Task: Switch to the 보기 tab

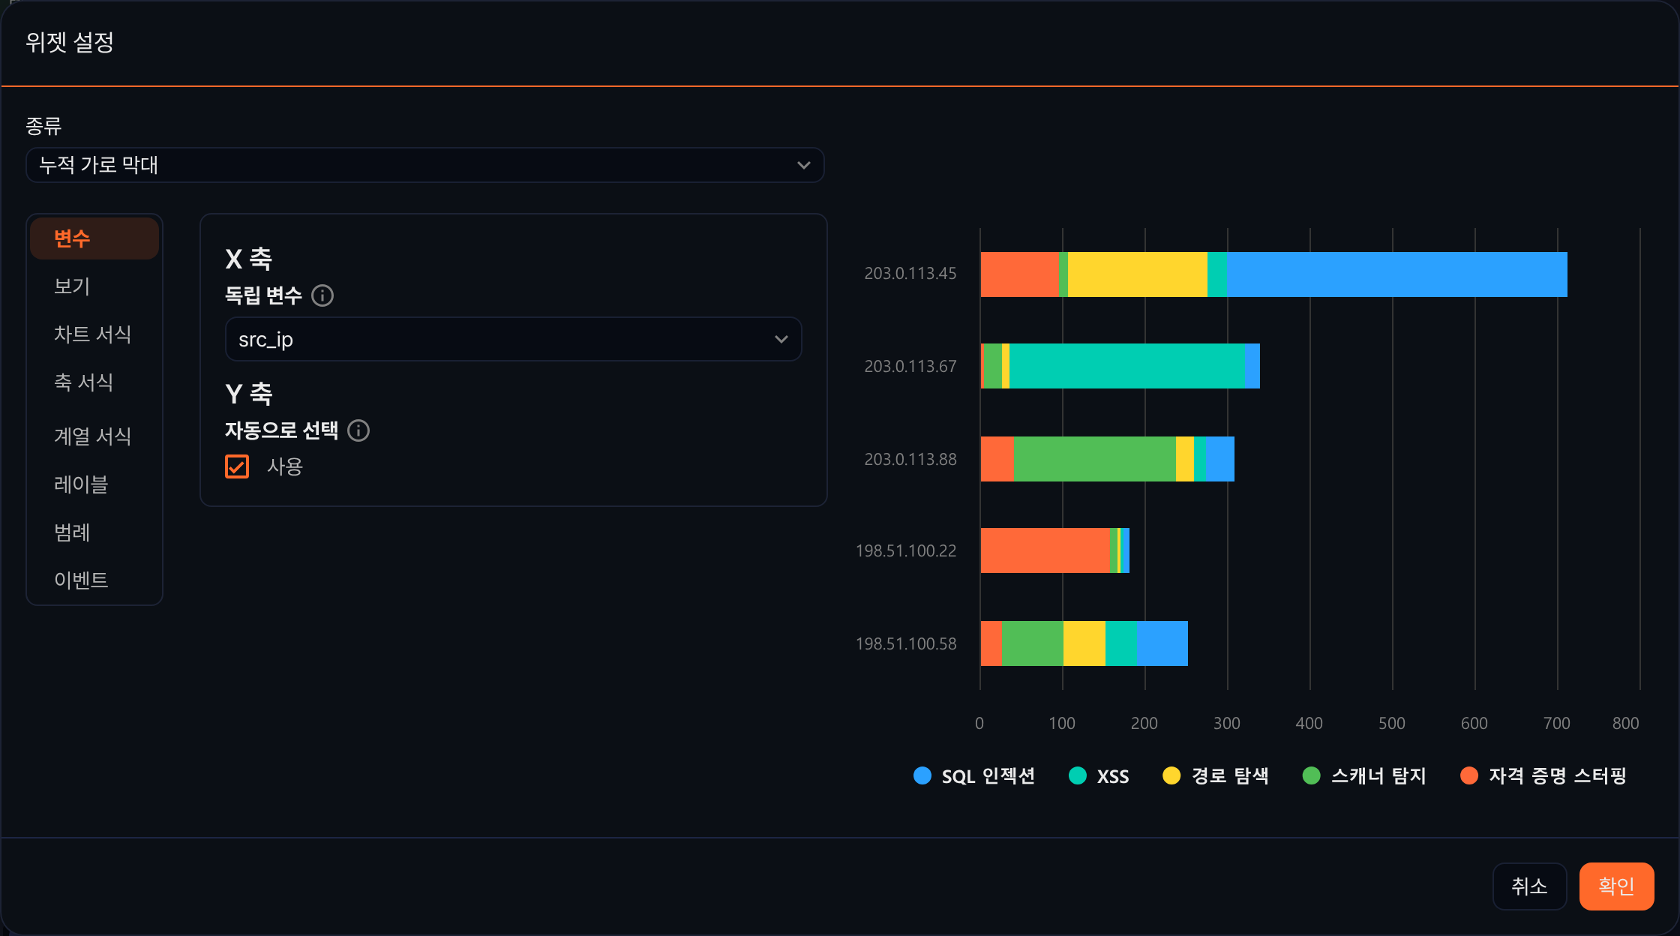Action: (x=94, y=286)
